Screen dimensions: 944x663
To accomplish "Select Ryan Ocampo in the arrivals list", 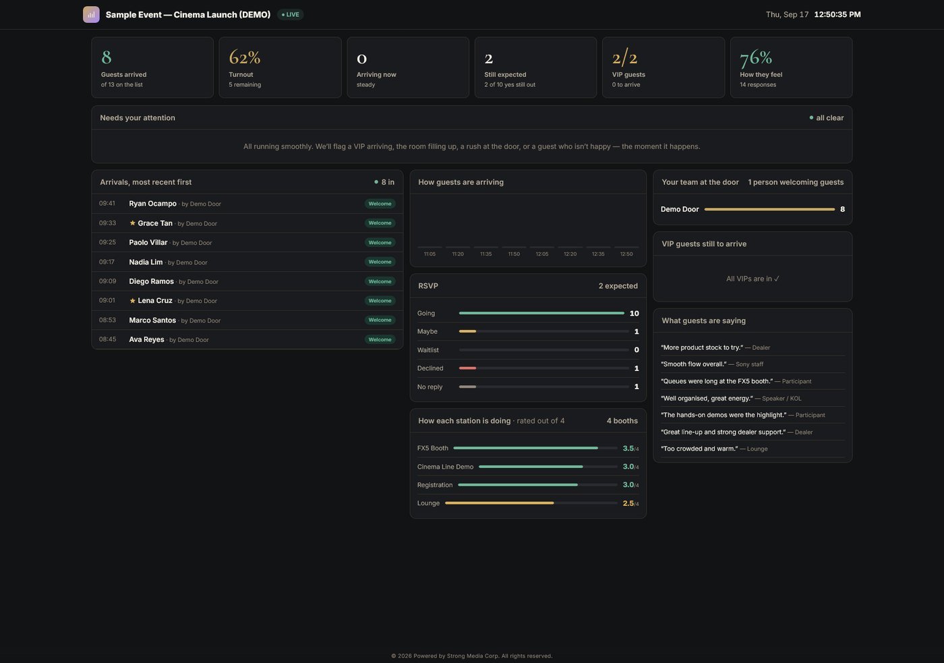I will [x=247, y=204].
